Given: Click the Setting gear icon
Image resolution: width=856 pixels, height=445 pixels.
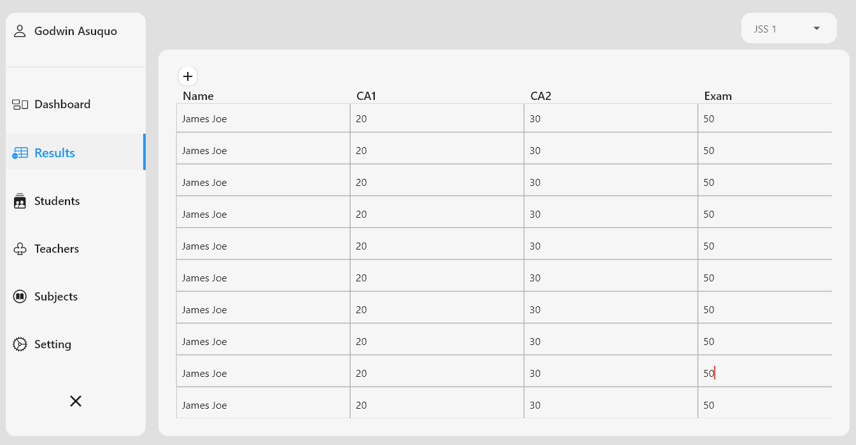Looking at the screenshot, I should (x=19, y=344).
